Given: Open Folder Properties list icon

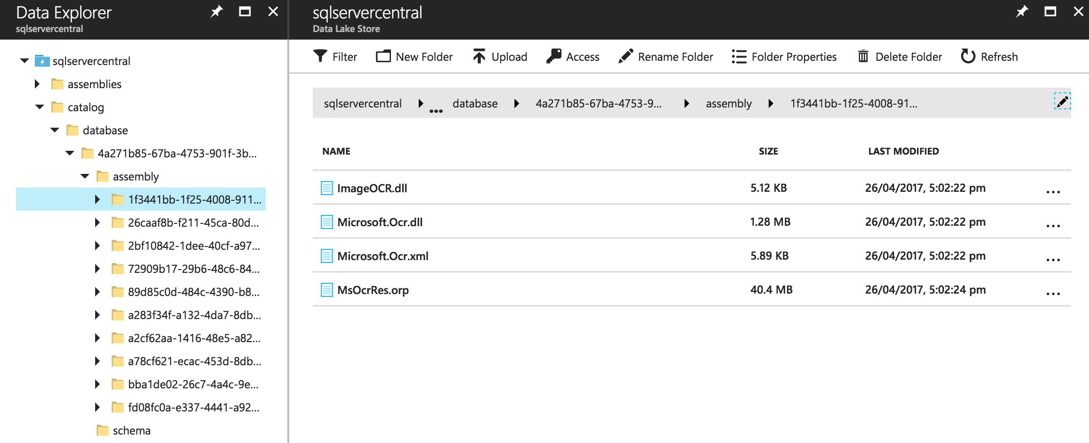Looking at the screenshot, I should pos(739,57).
